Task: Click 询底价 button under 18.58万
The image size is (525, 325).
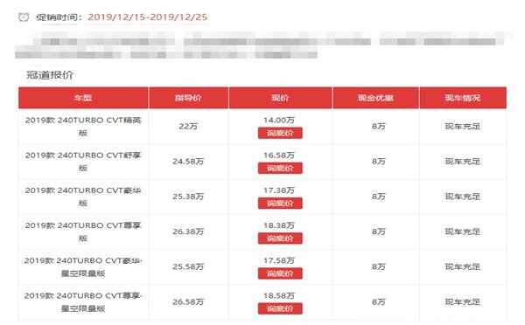Action: [280, 308]
